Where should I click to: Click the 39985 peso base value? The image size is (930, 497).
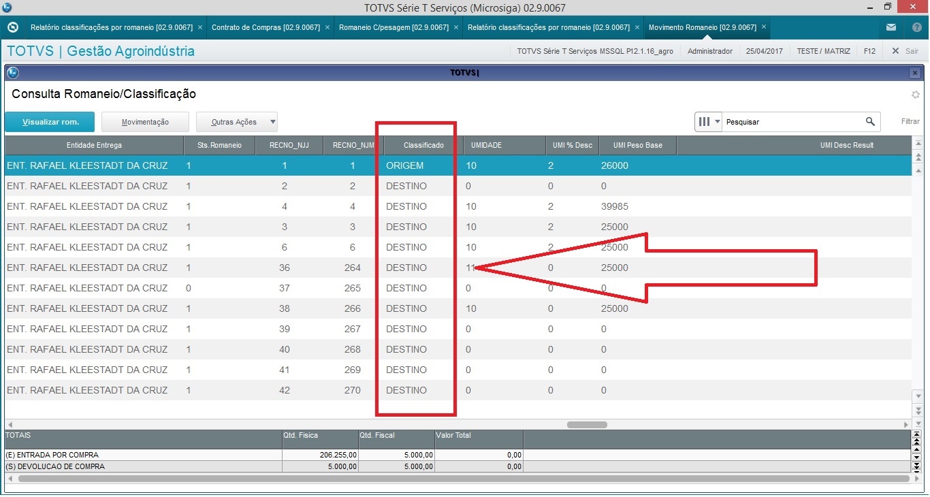pyautogui.click(x=615, y=206)
